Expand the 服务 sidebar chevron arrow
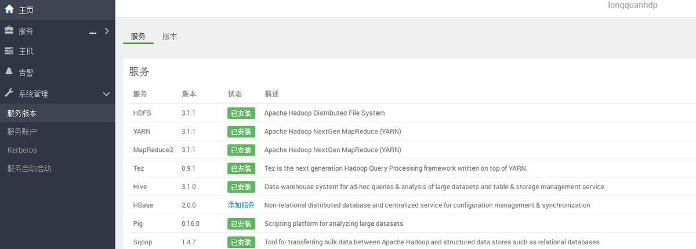This screenshot has width=696, height=249. pyautogui.click(x=107, y=31)
